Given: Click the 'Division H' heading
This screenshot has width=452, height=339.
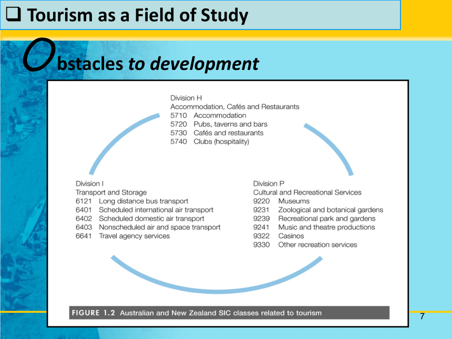Looking at the screenshot, I should click(186, 98).
